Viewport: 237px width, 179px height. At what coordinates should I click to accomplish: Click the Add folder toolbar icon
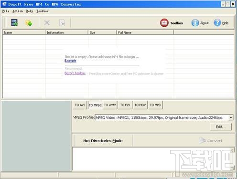tap(29, 23)
